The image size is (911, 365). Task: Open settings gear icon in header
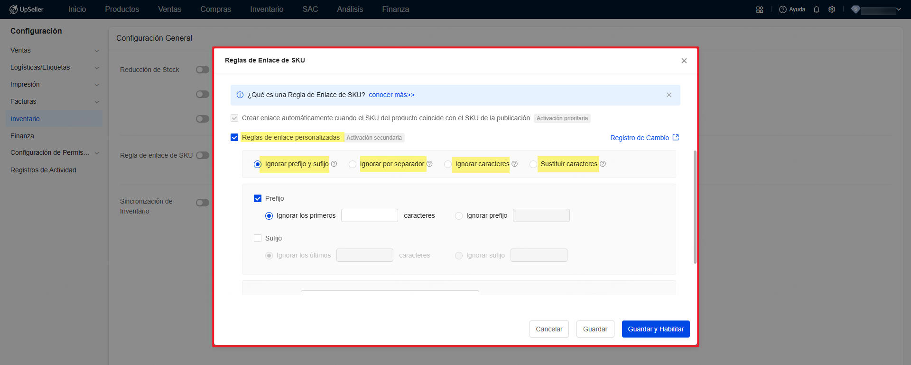click(x=831, y=9)
